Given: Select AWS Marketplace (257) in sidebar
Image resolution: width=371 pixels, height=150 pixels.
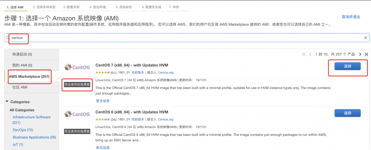Looking at the screenshot, I should point(32,77).
